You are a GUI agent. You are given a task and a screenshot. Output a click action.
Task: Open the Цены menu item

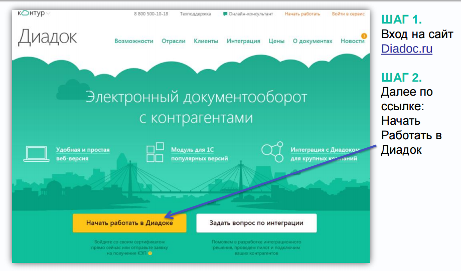[x=276, y=41]
